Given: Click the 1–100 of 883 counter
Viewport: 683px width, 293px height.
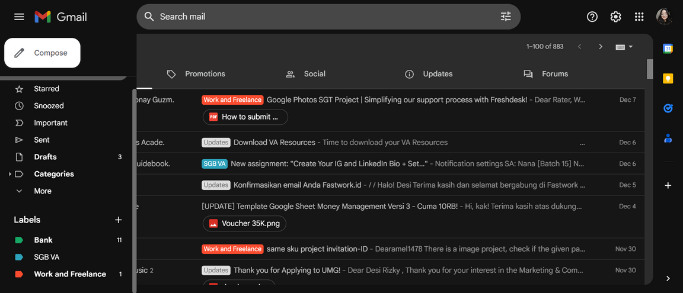Looking at the screenshot, I should click(x=545, y=47).
